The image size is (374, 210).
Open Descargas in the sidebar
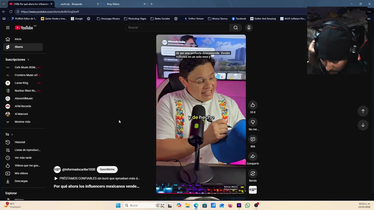23,181
